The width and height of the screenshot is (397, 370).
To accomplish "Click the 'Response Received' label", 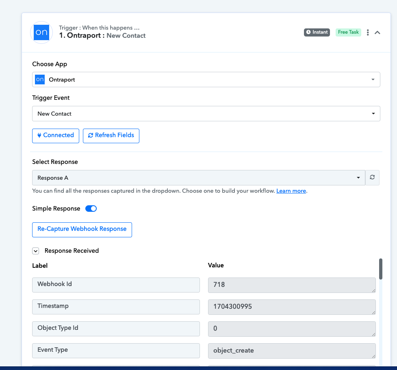I will pos(72,251).
